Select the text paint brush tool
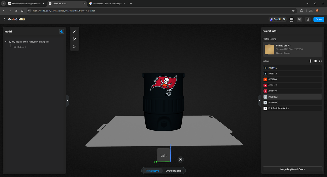The width and height of the screenshot is (327, 177). coord(74,39)
